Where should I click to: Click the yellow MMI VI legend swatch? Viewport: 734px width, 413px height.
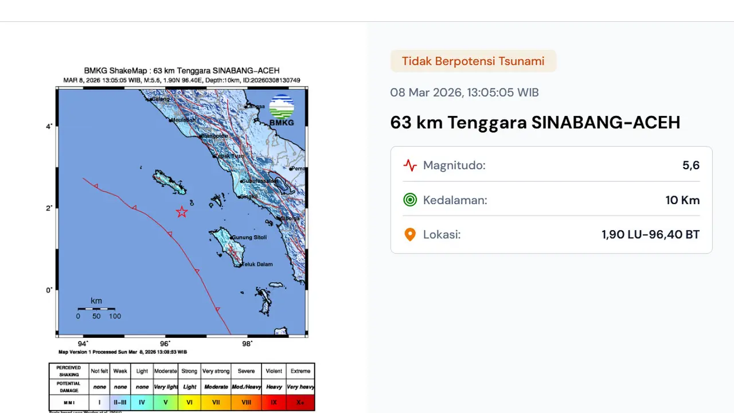189,403
